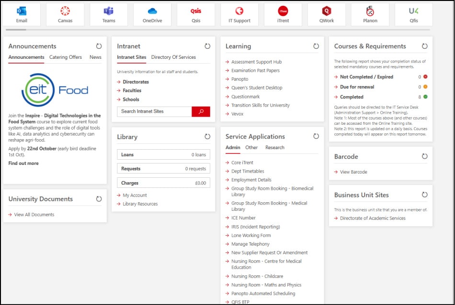Click the red intranet search button

pyautogui.click(x=201, y=111)
